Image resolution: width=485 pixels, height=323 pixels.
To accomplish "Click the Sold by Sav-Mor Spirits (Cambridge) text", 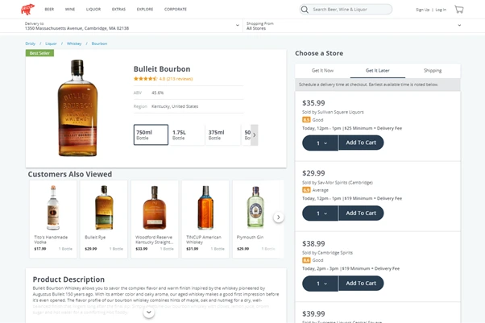I will pos(338,183).
